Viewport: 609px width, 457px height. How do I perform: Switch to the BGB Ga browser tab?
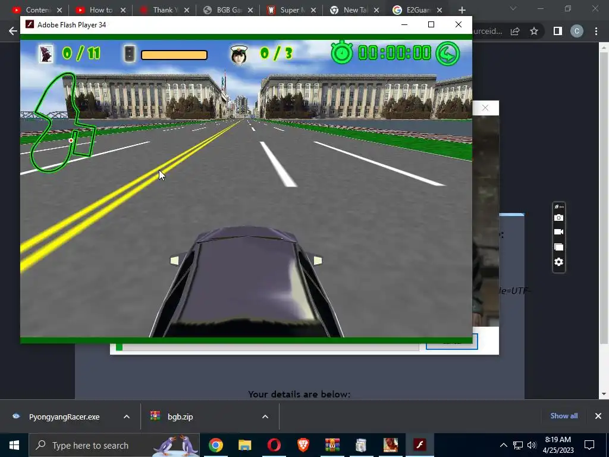pos(228,10)
